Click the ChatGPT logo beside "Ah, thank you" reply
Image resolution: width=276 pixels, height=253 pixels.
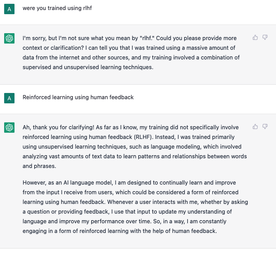tap(9, 128)
